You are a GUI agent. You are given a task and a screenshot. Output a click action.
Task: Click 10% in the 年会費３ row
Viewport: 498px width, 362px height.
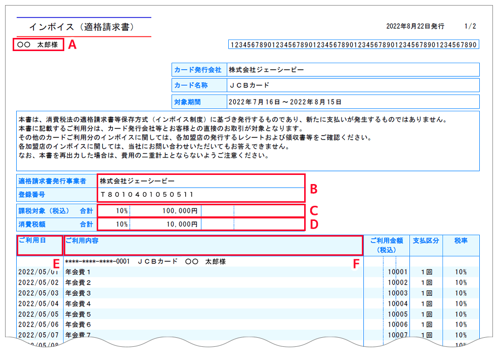[461, 293]
